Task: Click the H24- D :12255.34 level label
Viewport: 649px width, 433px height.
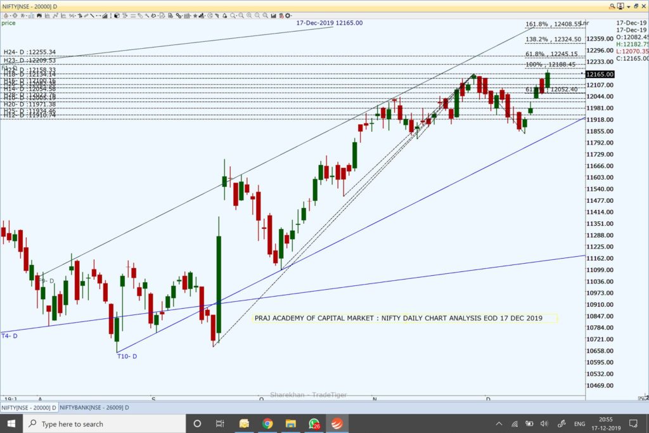Action: click(29, 52)
